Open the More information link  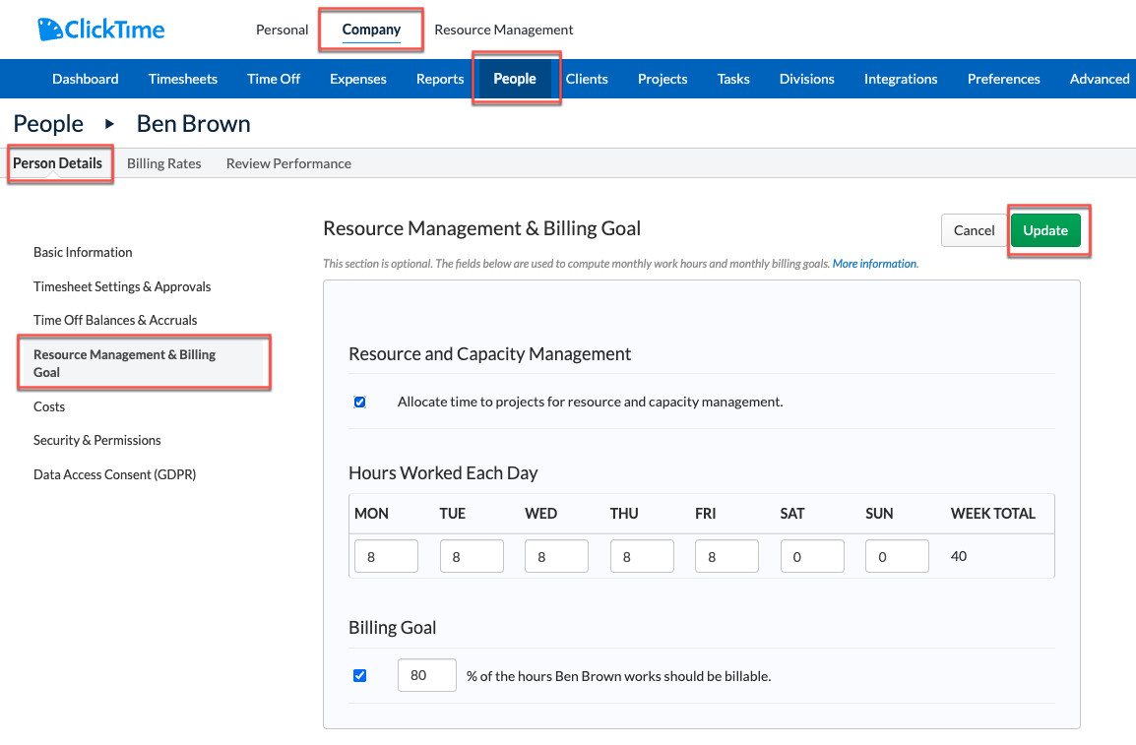[x=874, y=264]
